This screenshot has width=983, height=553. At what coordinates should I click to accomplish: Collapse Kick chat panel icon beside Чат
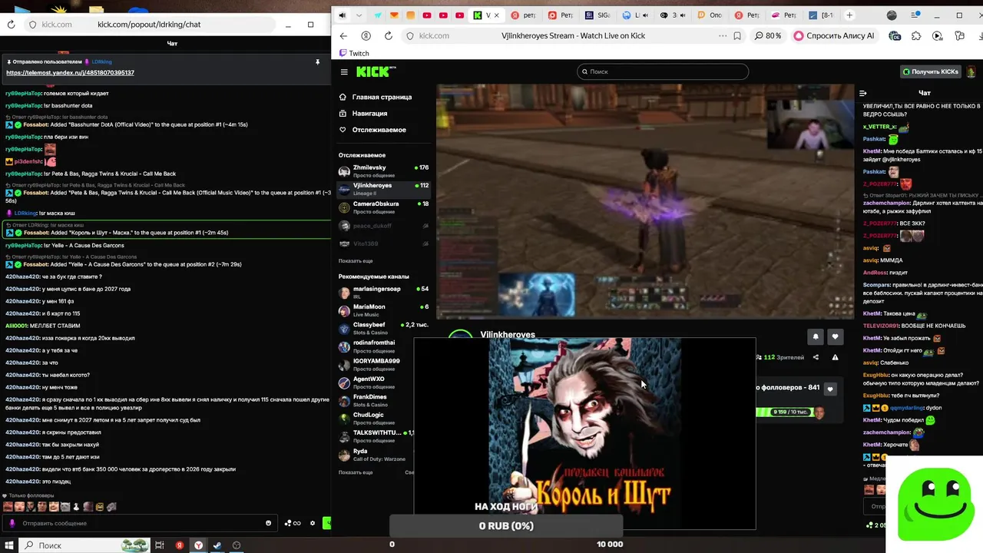[863, 93]
